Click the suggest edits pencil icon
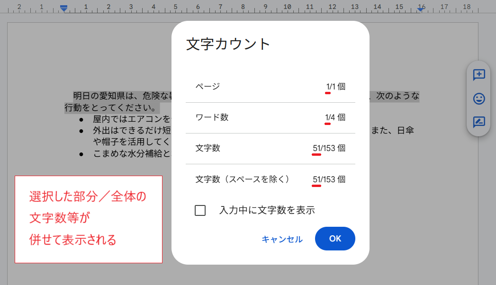The width and height of the screenshot is (496, 285). 479,122
